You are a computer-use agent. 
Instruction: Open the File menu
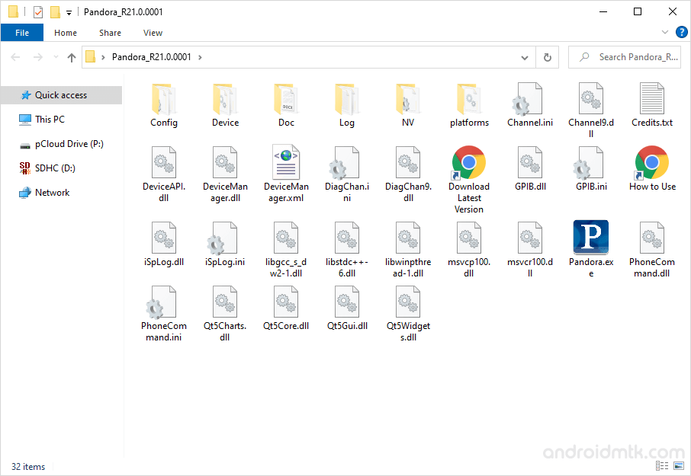22,33
